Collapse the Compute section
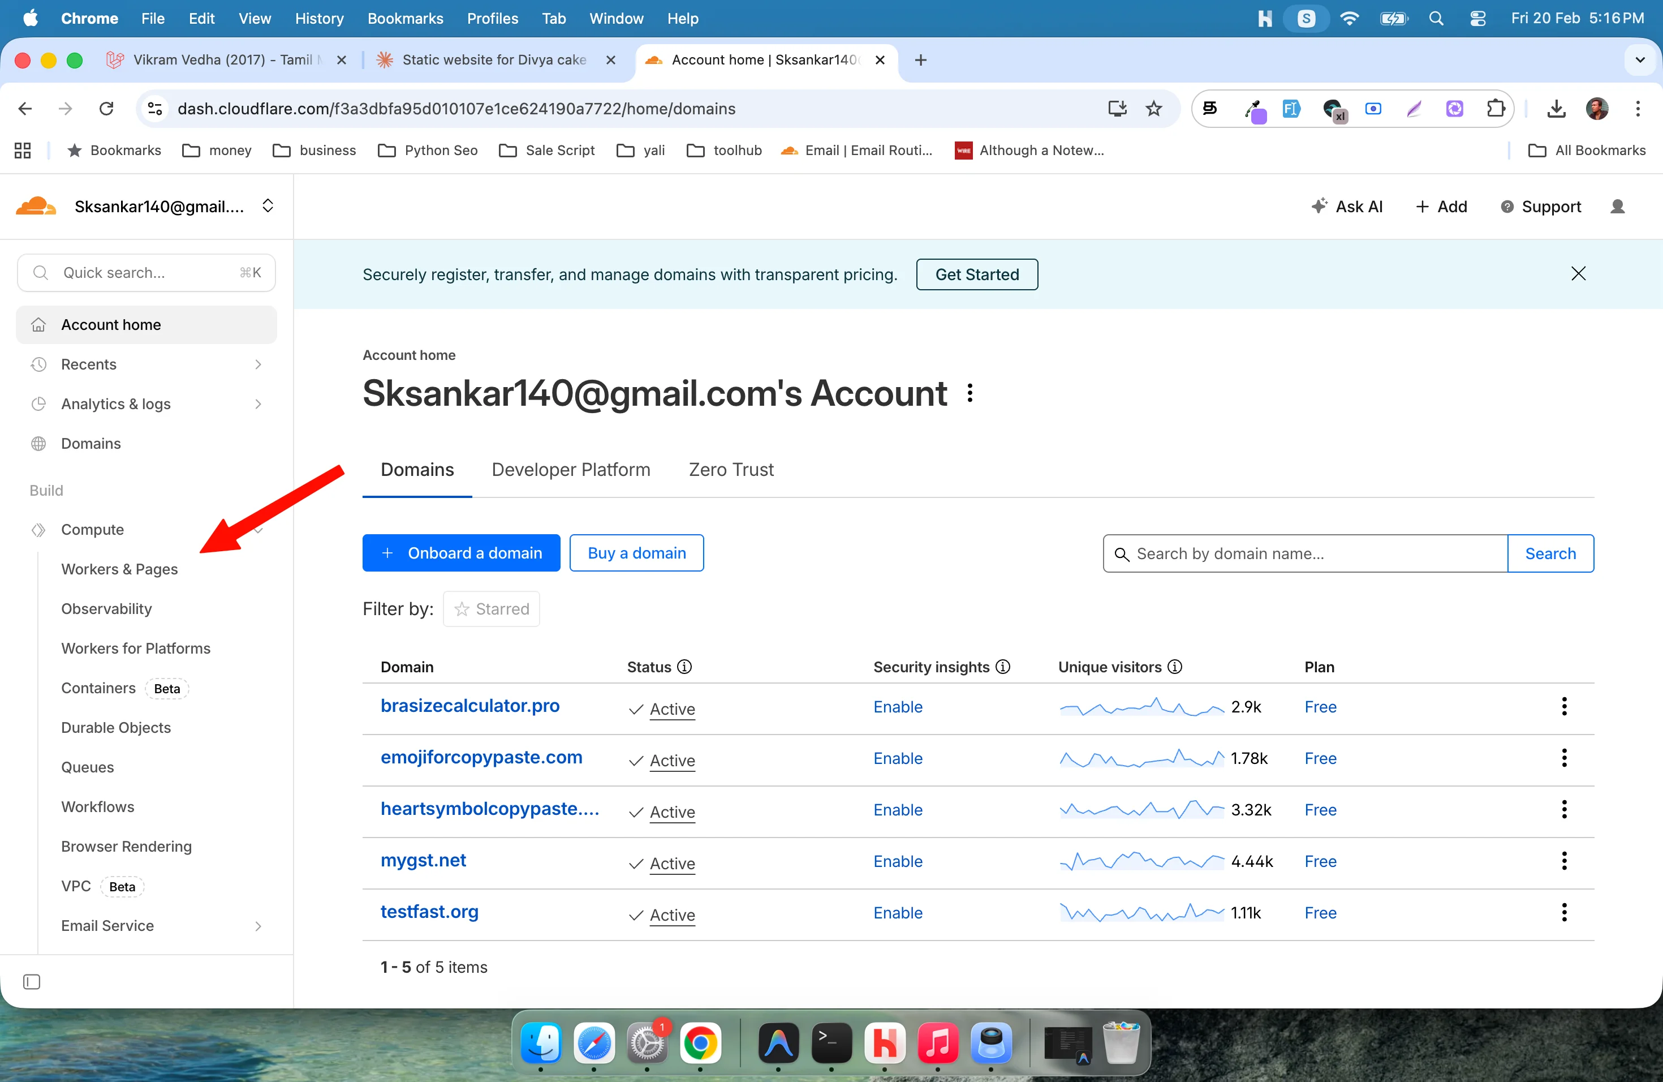Image resolution: width=1663 pixels, height=1082 pixels. [x=259, y=530]
